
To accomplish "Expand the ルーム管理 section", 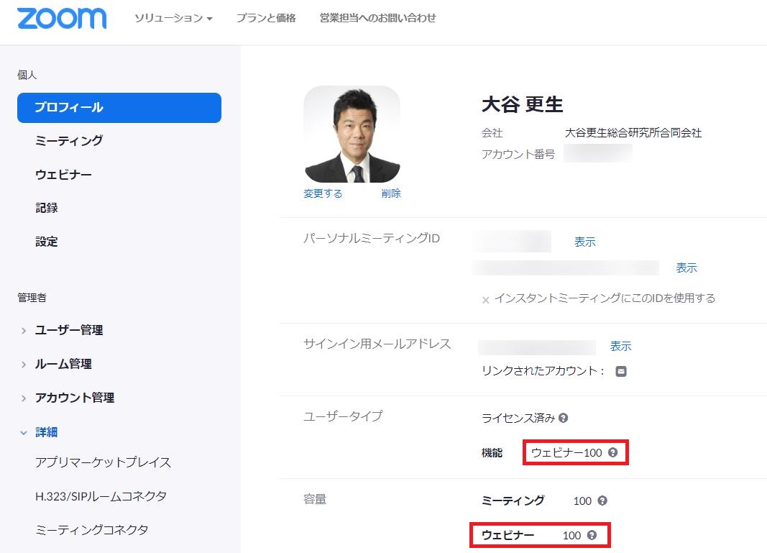I will [63, 364].
